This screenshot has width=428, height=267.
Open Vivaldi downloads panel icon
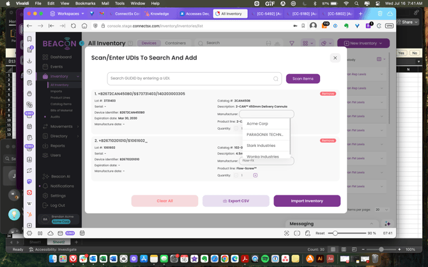[x=29, y=61]
